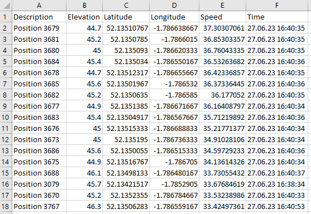Click latitude 52.1351385
Image resolution: width=311 pixels, height=214 pixels.
(126, 106)
